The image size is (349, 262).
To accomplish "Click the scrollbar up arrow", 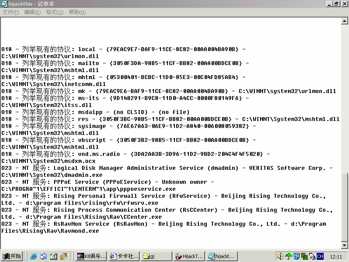I will click(344, 21).
